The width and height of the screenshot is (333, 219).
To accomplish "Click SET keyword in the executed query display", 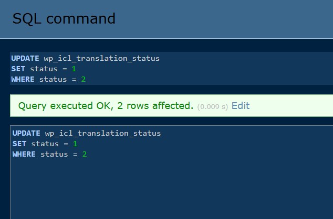I will coord(18,69).
